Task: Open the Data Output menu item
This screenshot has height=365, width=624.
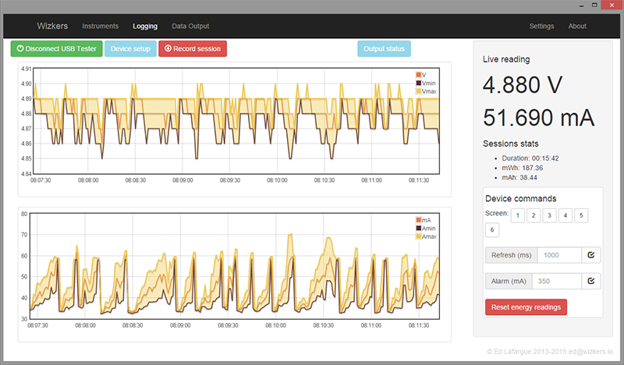Action: coord(190,26)
